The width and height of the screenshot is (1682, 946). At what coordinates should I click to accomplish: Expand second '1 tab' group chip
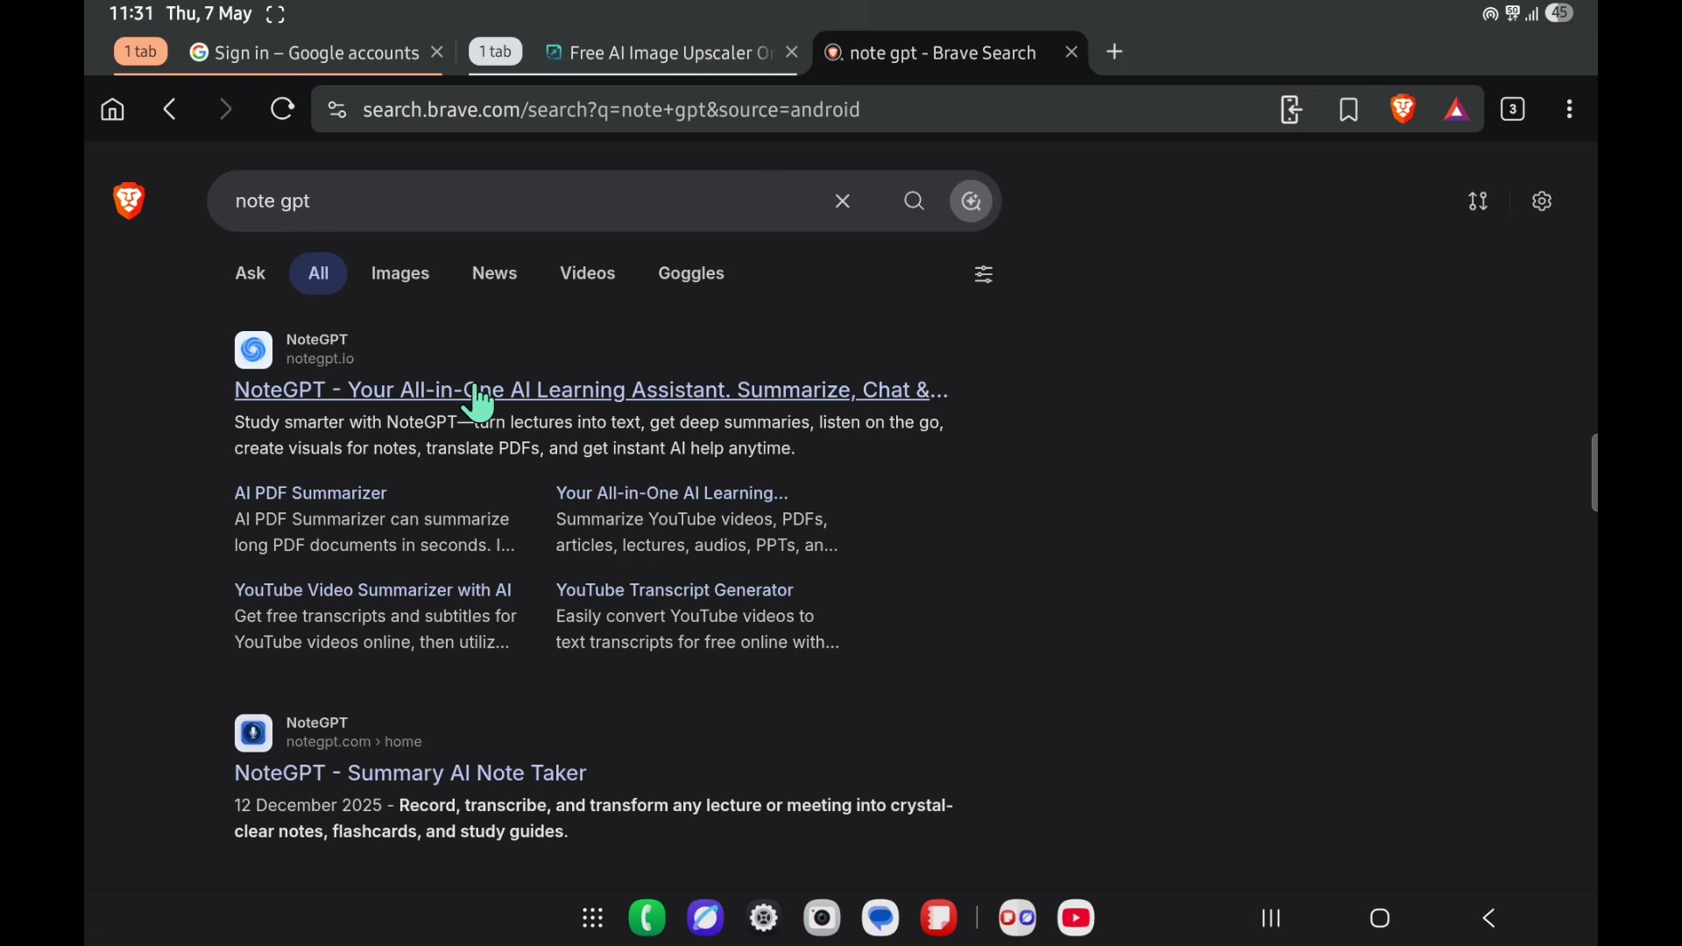click(x=496, y=53)
